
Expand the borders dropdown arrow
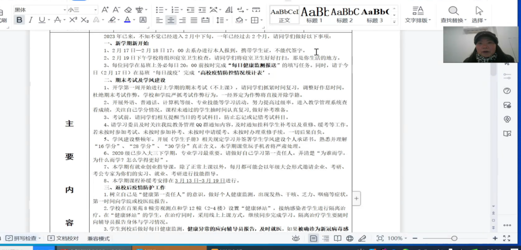(262, 20)
